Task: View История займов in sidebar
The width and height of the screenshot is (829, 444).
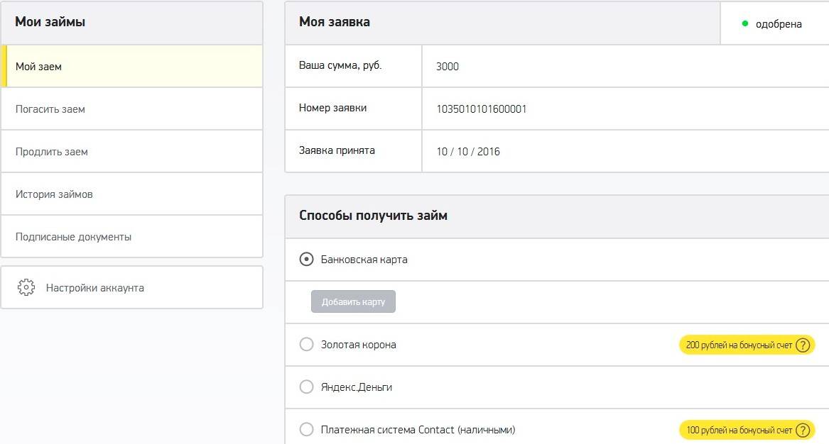Action: pos(54,194)
